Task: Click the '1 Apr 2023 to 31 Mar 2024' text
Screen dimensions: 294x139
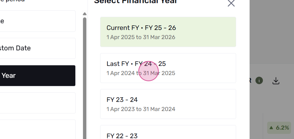Action: [141, 109]
